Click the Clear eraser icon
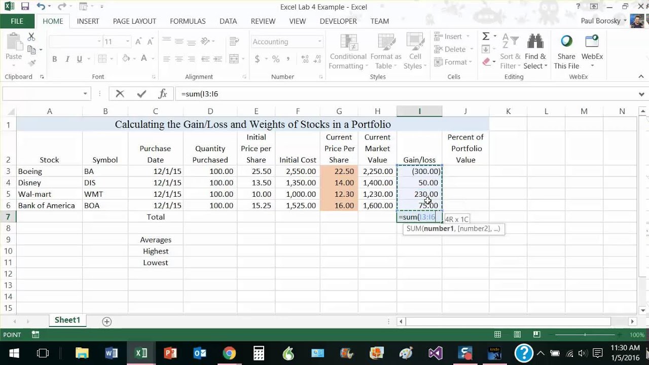Screen dimensions: 649x365 pos(487,62)
